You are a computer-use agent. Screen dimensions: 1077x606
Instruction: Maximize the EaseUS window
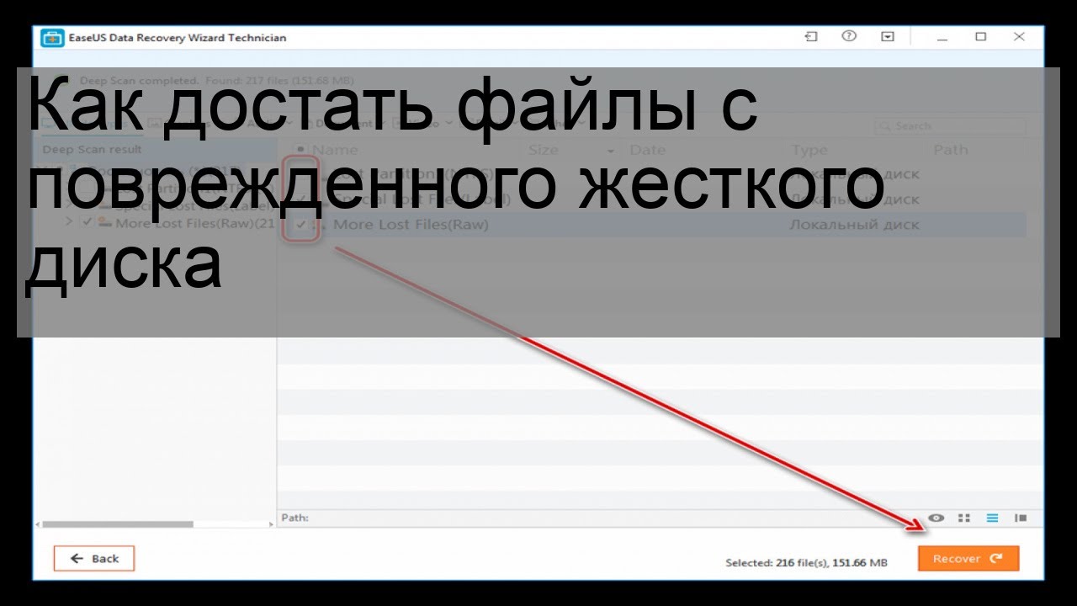pyautogui.click(x=980, y=37)
